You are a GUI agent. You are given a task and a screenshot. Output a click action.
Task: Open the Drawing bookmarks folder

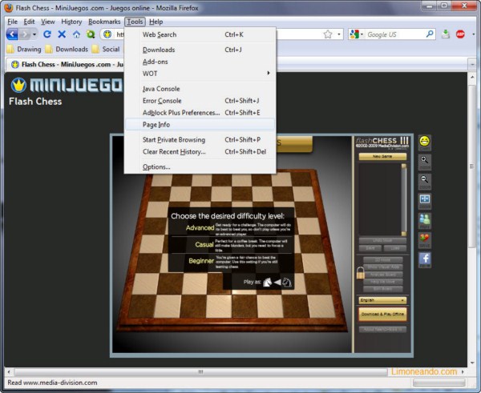(24, 49)
